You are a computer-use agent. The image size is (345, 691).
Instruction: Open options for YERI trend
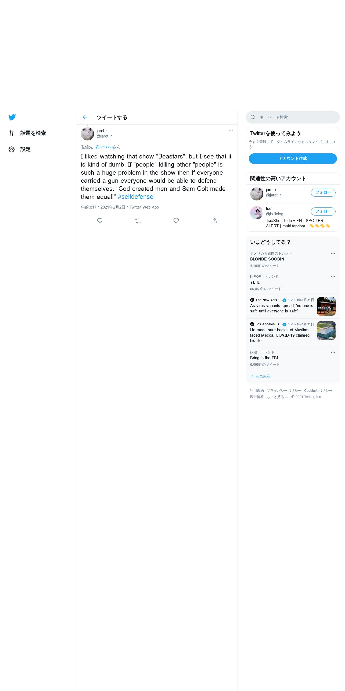click(x=333, y=277)
